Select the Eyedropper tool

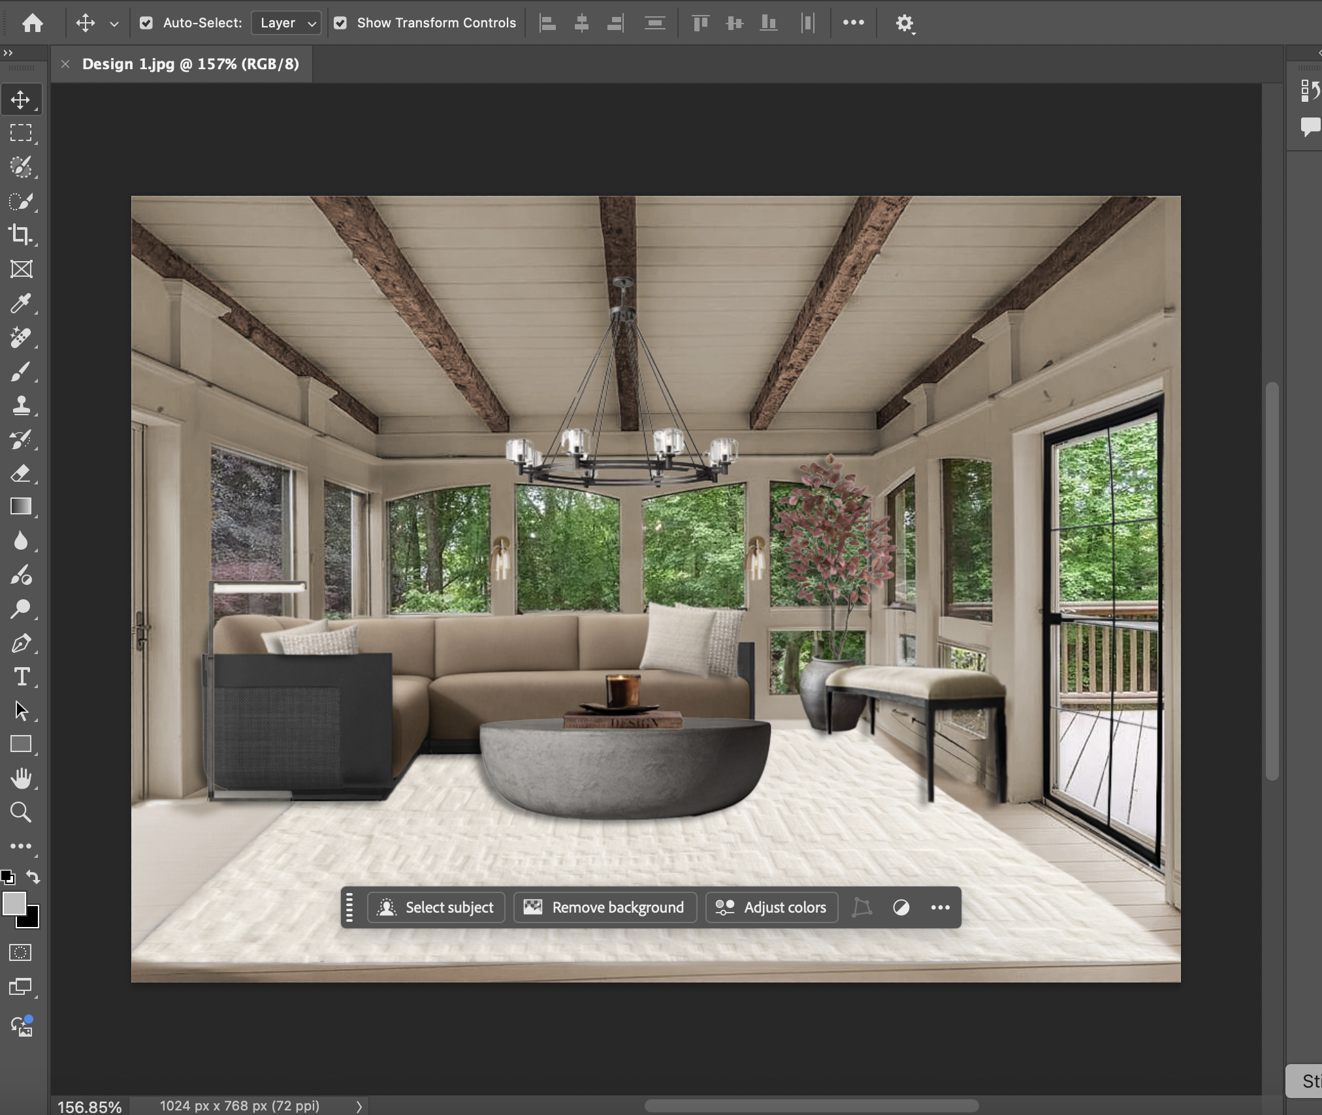pyautogui.click(x=20, y=304)
